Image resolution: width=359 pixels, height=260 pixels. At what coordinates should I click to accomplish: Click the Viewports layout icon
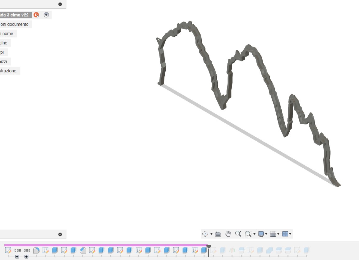click(x=285, y=234)
